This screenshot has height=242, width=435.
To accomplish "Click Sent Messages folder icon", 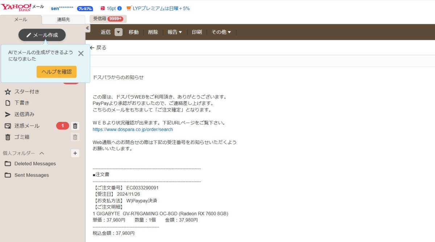I will coord(8,175).
